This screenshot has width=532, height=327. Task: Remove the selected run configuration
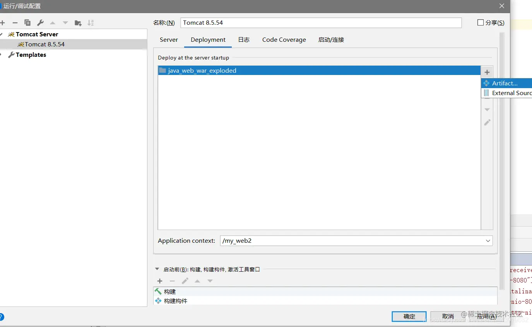point(15,23)
